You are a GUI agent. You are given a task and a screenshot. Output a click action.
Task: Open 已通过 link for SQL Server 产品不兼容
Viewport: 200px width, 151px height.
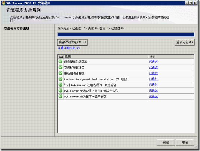(x=153, y=96)
